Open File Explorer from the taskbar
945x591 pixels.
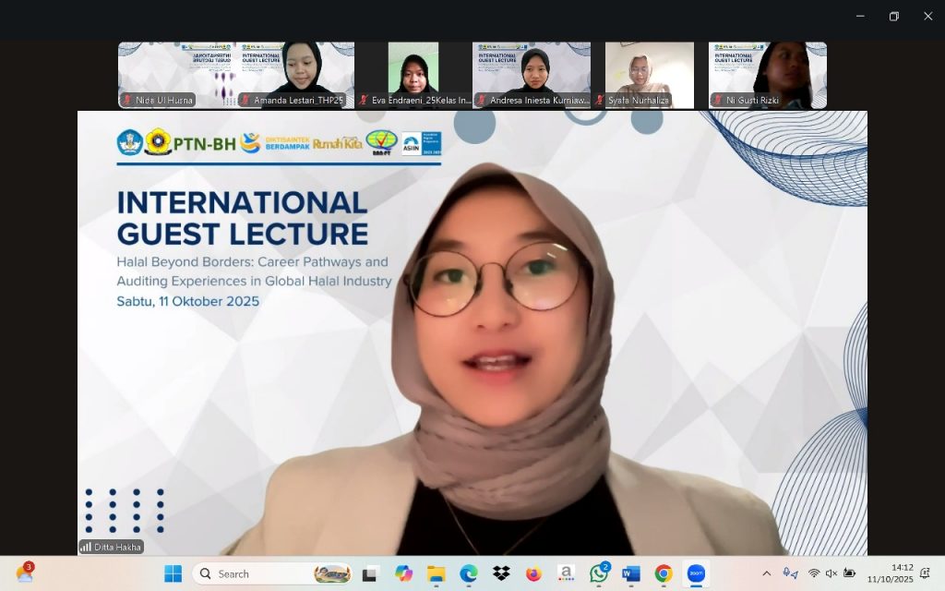pos(437,573)
